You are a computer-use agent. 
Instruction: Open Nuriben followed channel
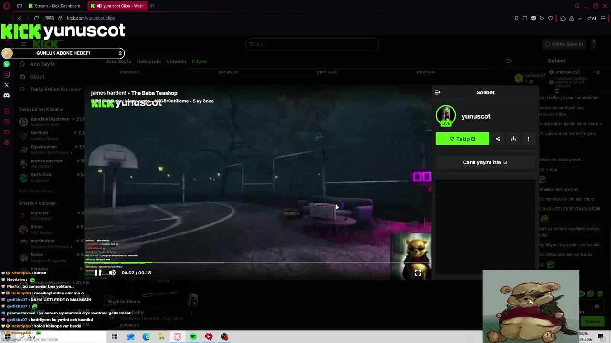[x=52, y=135]
